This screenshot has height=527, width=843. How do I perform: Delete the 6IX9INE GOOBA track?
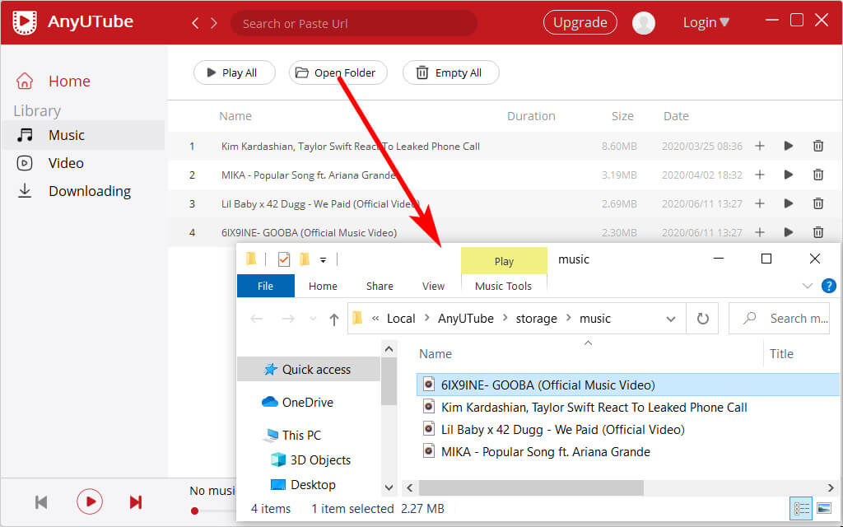[817, 232]
